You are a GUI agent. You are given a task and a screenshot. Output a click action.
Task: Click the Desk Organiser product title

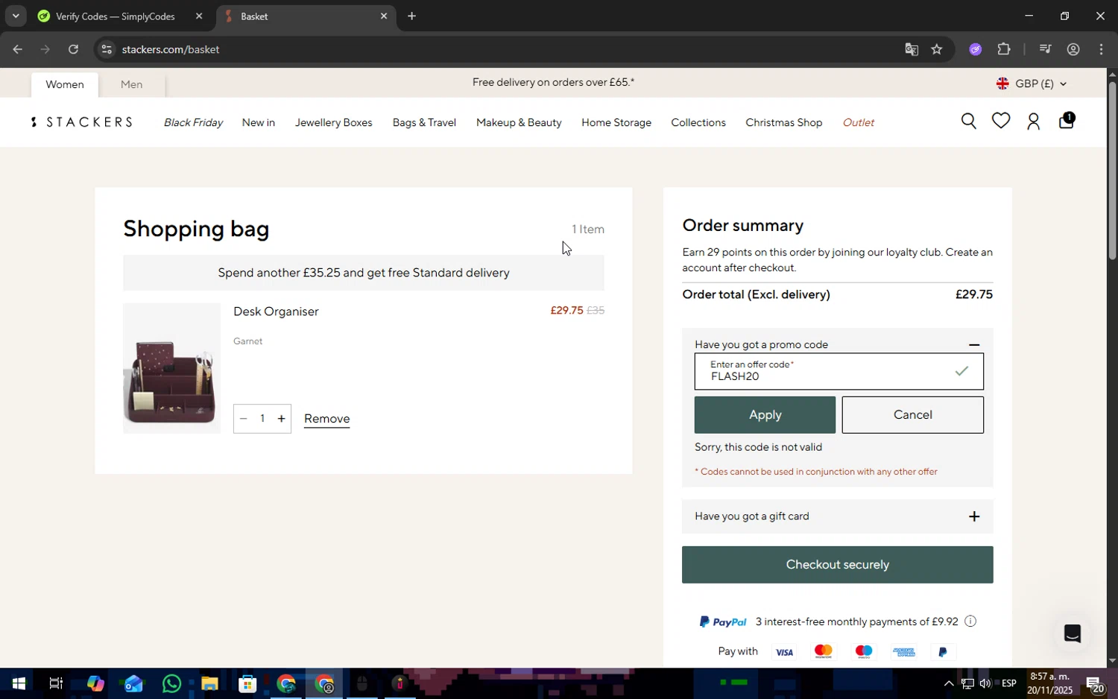coord(276,311)
